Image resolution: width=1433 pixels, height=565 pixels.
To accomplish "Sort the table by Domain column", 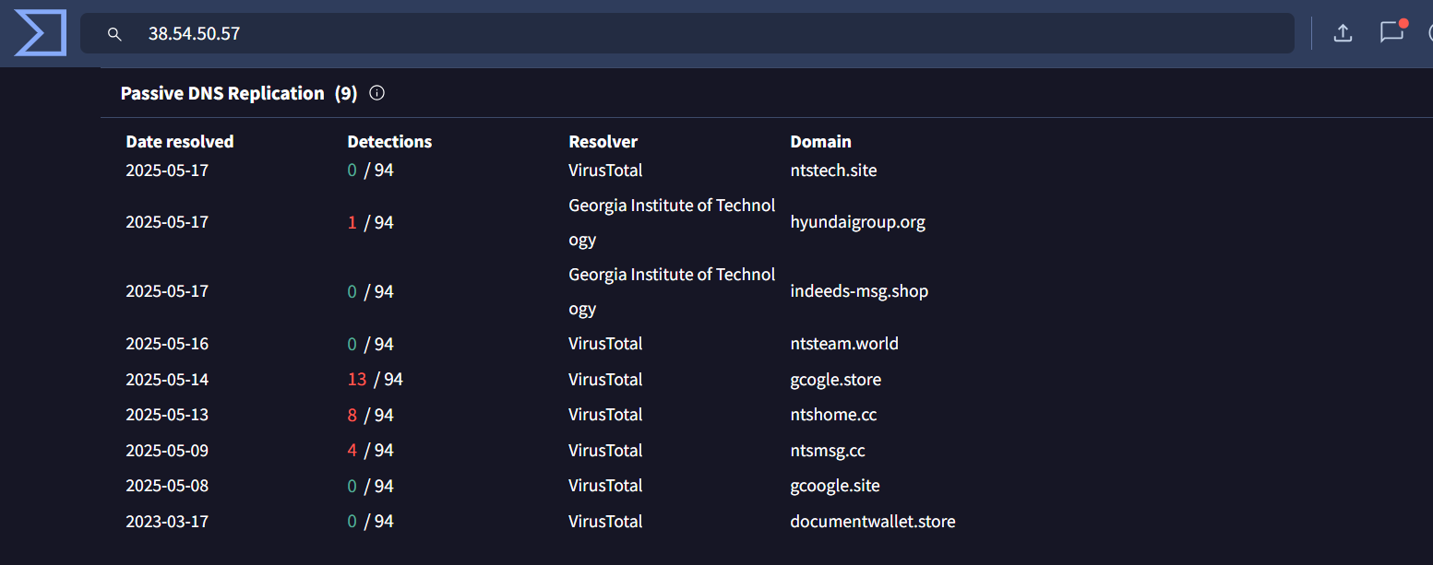I will [821, 141].
